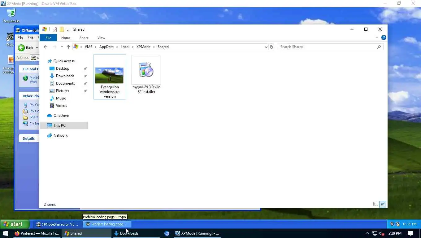Screen dimensions: 421x238
Task: Click the XP Start button
Action: click(x=15, y=224)
